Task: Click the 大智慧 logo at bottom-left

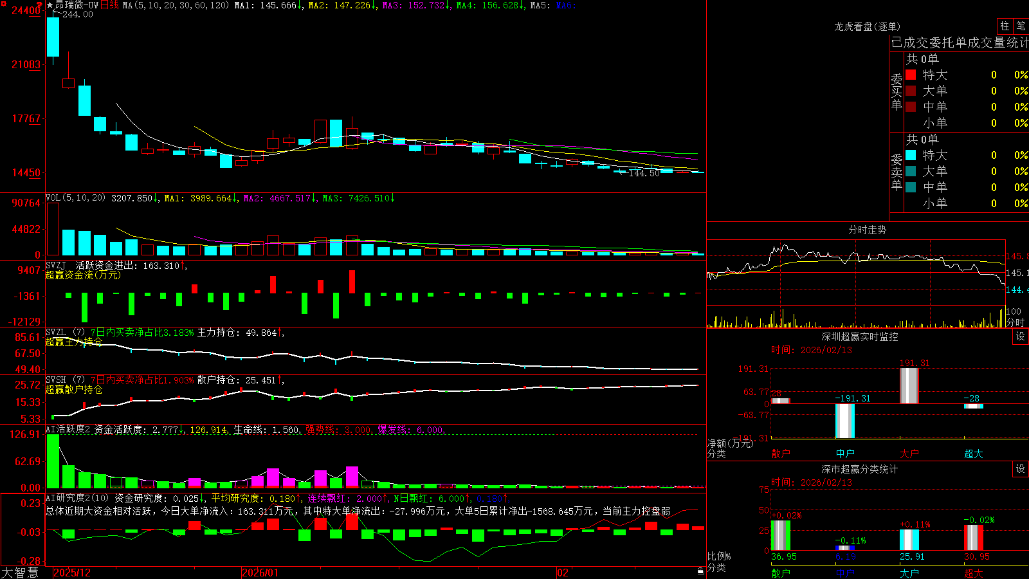Action: coord(20,573)
